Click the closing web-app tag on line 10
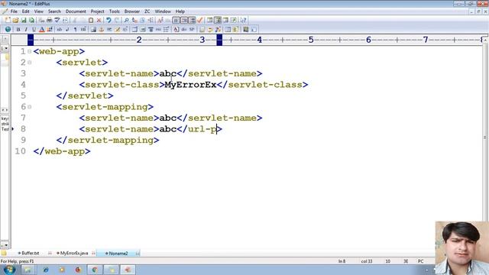 [62, 151]
